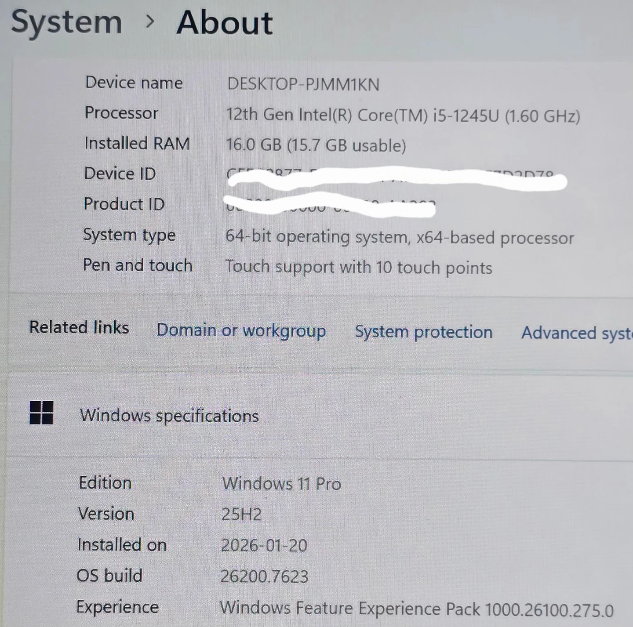Click the About page title
The height and width of the screenshot is (627, 633).
(225, 22)
